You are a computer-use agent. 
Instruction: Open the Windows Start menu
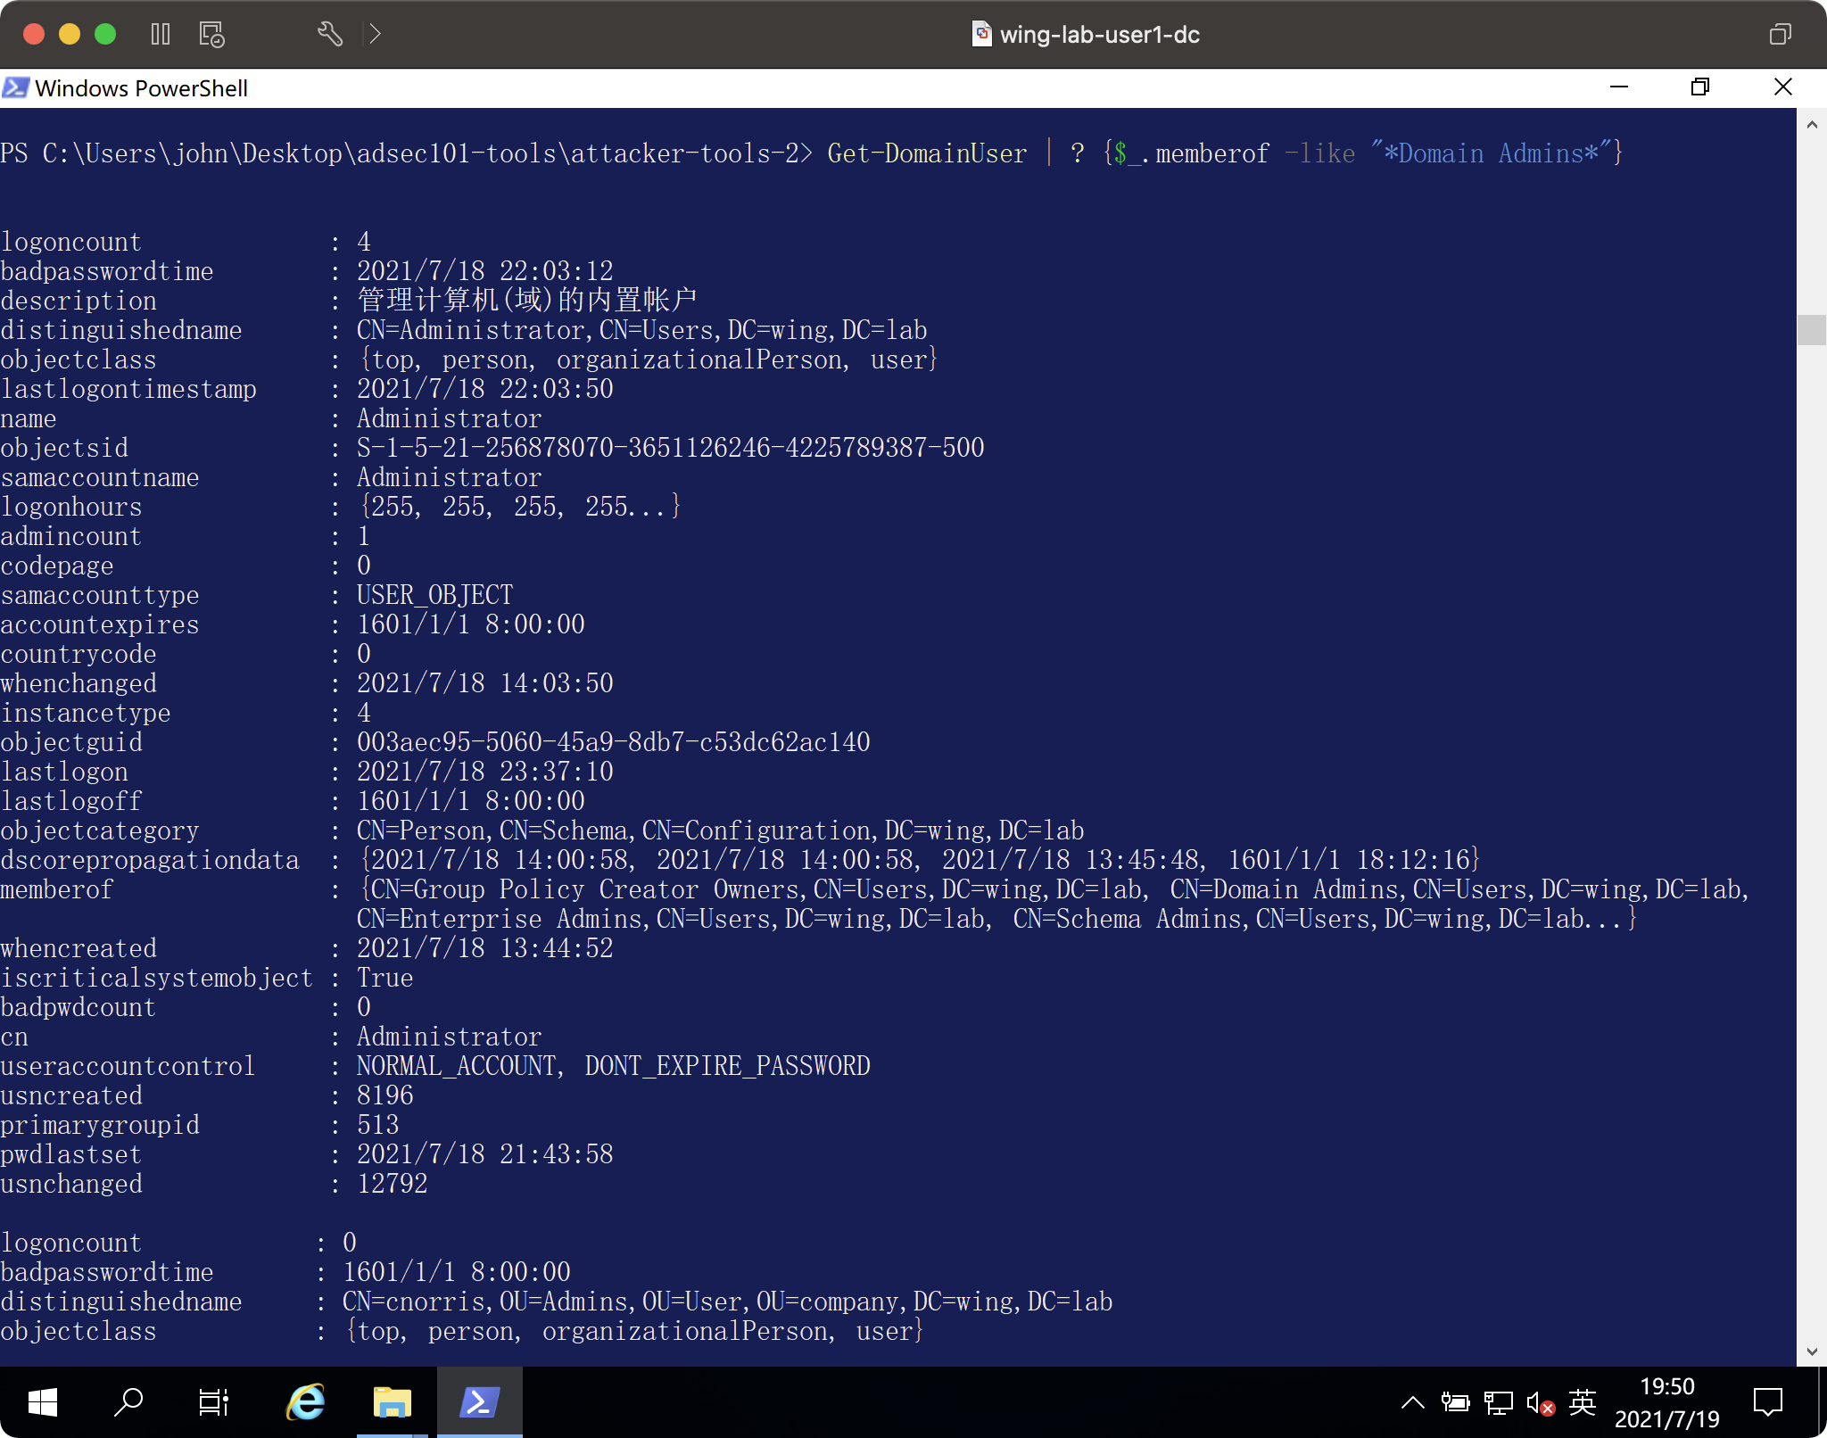(x=43, y=1402)
